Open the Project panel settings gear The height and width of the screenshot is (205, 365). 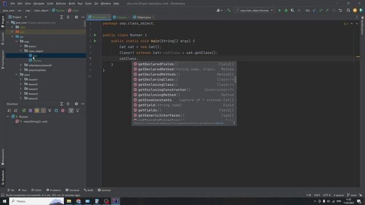pos(76,17)
